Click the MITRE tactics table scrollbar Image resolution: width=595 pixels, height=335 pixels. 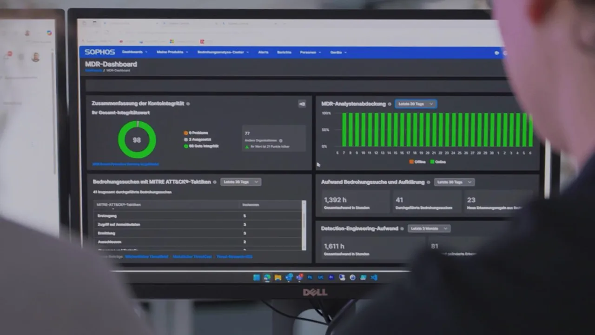pos(304,225)
